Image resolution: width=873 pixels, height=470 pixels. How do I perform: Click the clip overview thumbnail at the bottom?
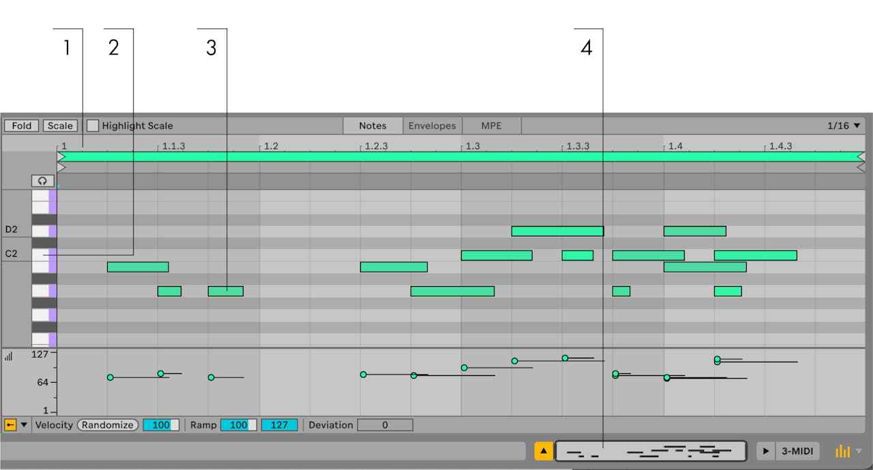[x=650, y=450]
